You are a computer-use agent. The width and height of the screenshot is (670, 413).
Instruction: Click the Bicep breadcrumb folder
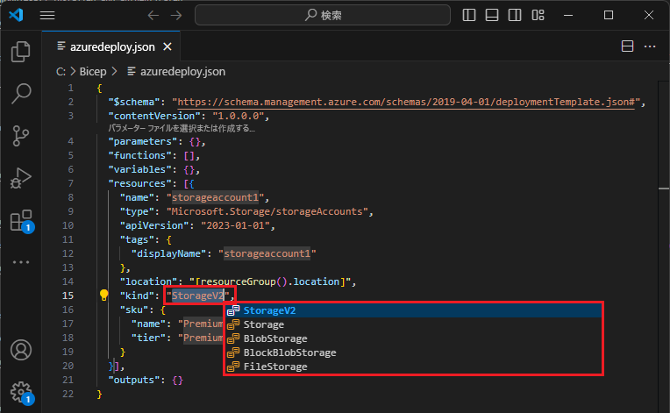point(93,71)
